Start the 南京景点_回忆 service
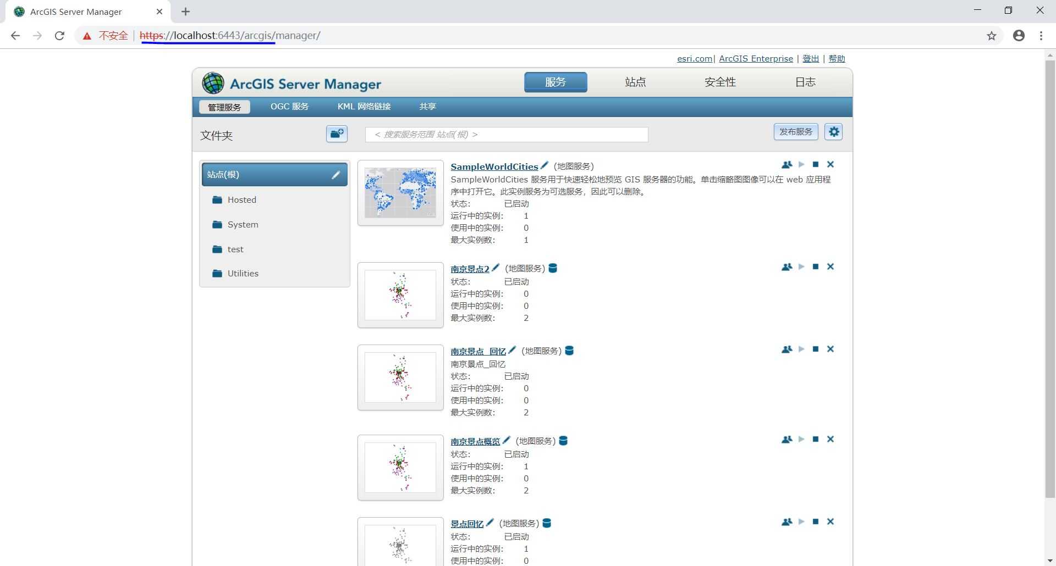 point(801,349)
